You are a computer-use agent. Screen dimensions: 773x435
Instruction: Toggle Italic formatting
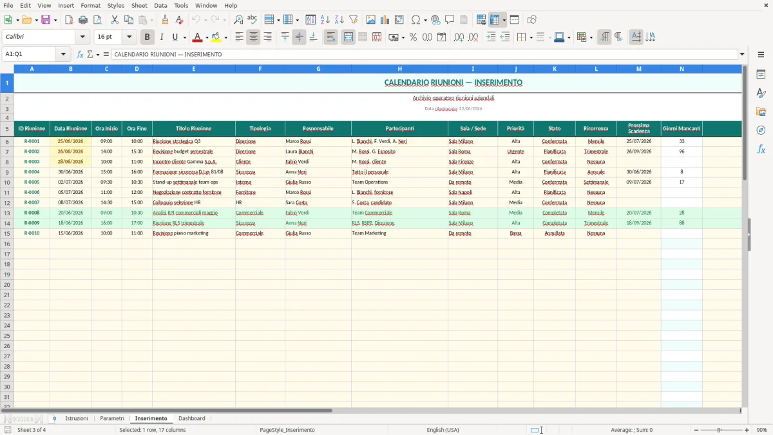(161, 37)
